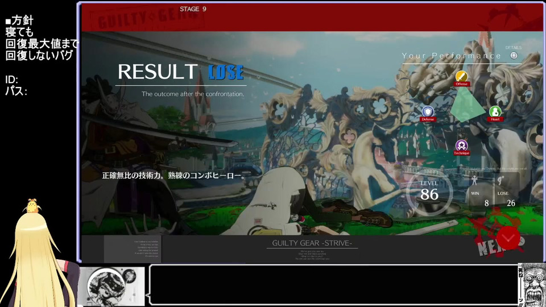This screenshot has width=546, height=307.
Task: Click the manga face image at bottom right
Action: pos(532,285)
